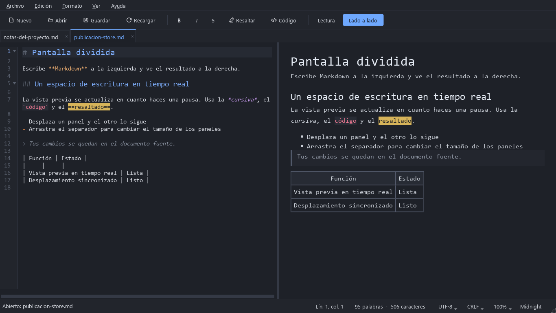Image resolution: width=556 pixels, height=313 pixels.
Task: Click the Midnight theme label in status bar
Action: pos(531,306)
